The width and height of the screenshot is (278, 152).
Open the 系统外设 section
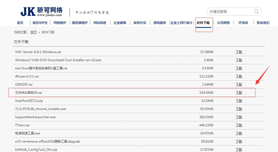140,23
